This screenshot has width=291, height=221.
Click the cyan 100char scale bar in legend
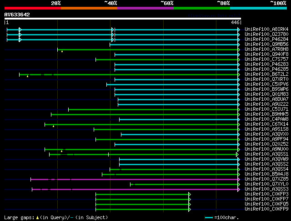tap(209, 217)
